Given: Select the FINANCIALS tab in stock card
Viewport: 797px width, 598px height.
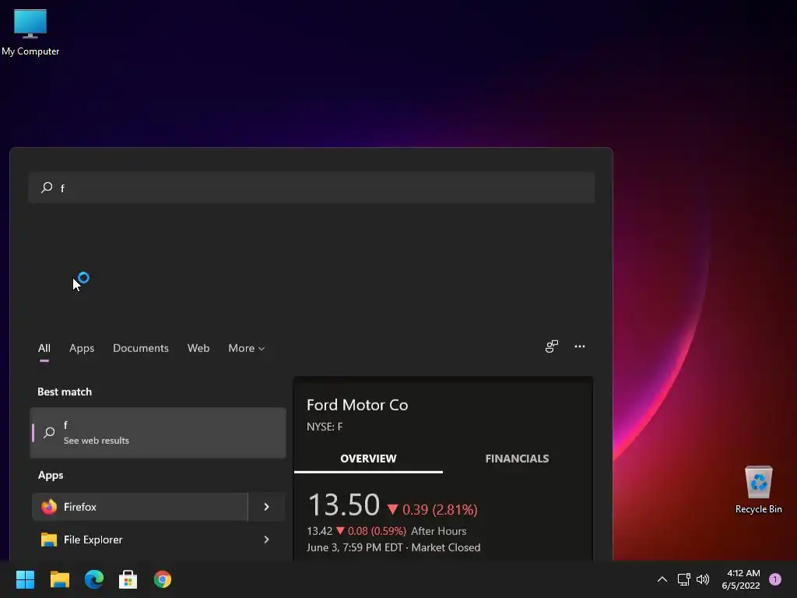Looking at the screenshot, I should [517, 459].
